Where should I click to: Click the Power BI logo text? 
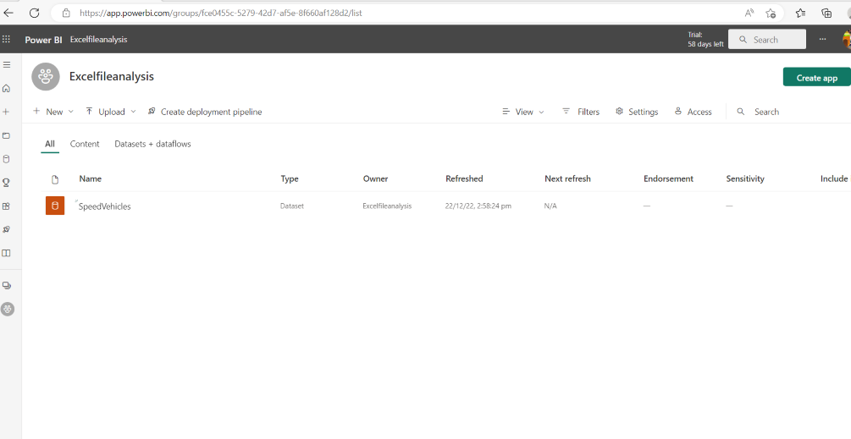(x=43, y=40)
